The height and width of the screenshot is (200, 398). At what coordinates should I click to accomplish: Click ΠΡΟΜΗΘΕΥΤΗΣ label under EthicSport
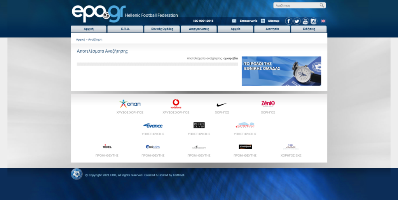(245, 155)
